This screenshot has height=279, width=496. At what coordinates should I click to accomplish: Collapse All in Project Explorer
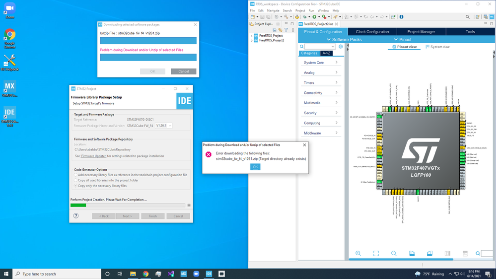[x=275, y=30]
